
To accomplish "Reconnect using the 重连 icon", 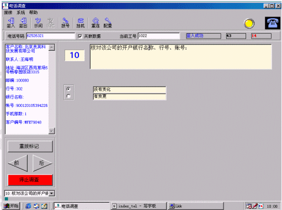I will 95,23.
